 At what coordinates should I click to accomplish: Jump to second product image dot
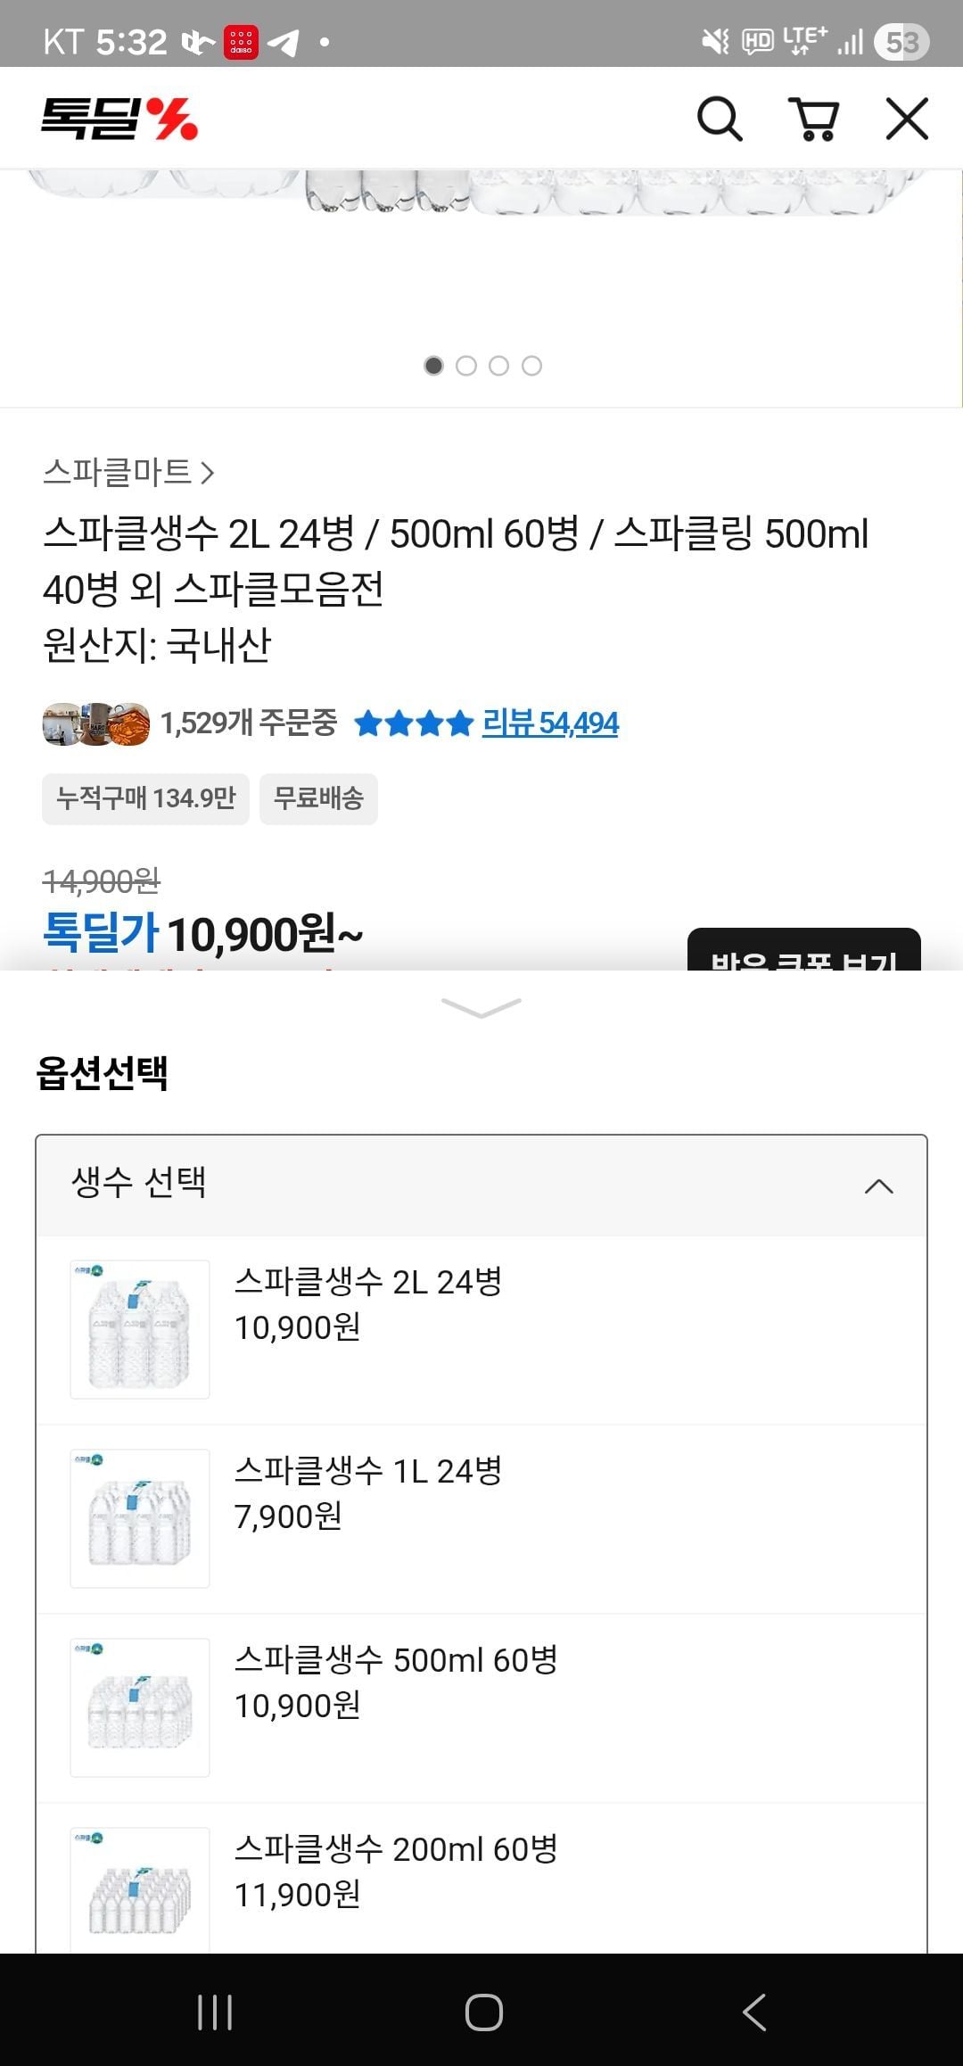(x=466, y=366)
